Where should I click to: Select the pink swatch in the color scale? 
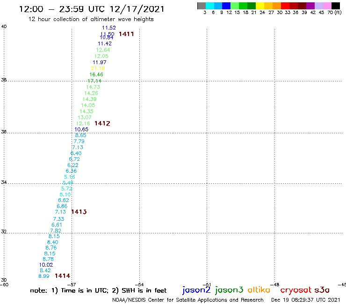(327, 6)
